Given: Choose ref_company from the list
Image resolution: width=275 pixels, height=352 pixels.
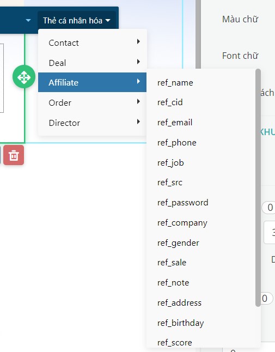Looking at the screenshot, I should (182, 223).
